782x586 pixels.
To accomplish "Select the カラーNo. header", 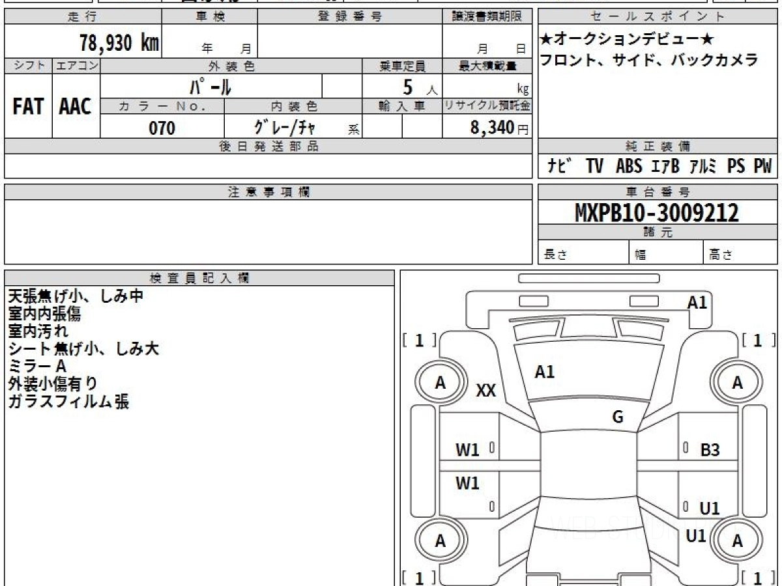I will 162,106.
